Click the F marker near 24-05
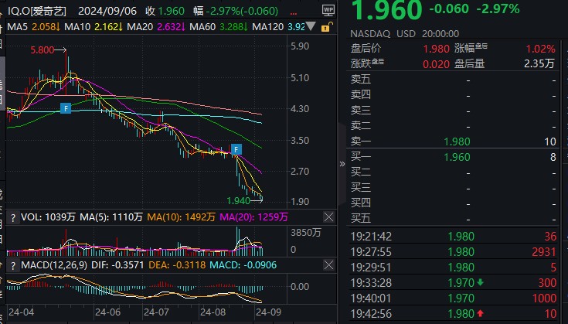Screen dimensions: 568x324 [66, 108]
